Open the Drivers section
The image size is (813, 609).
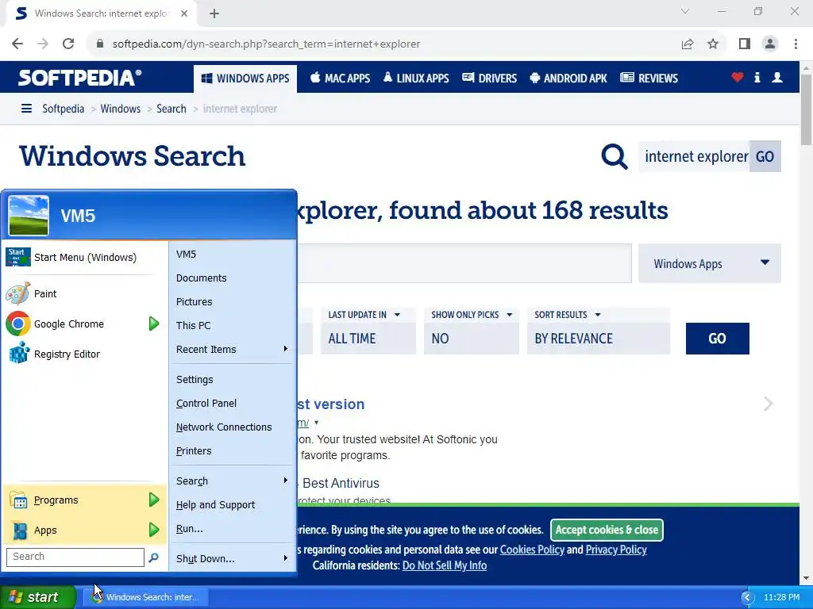489,79
